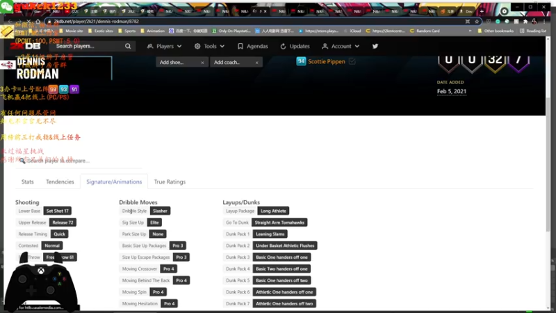The height and width of the screenshot is (313, 556).
Task: Open the Random Card bookmark
Action: click(425, 31)
